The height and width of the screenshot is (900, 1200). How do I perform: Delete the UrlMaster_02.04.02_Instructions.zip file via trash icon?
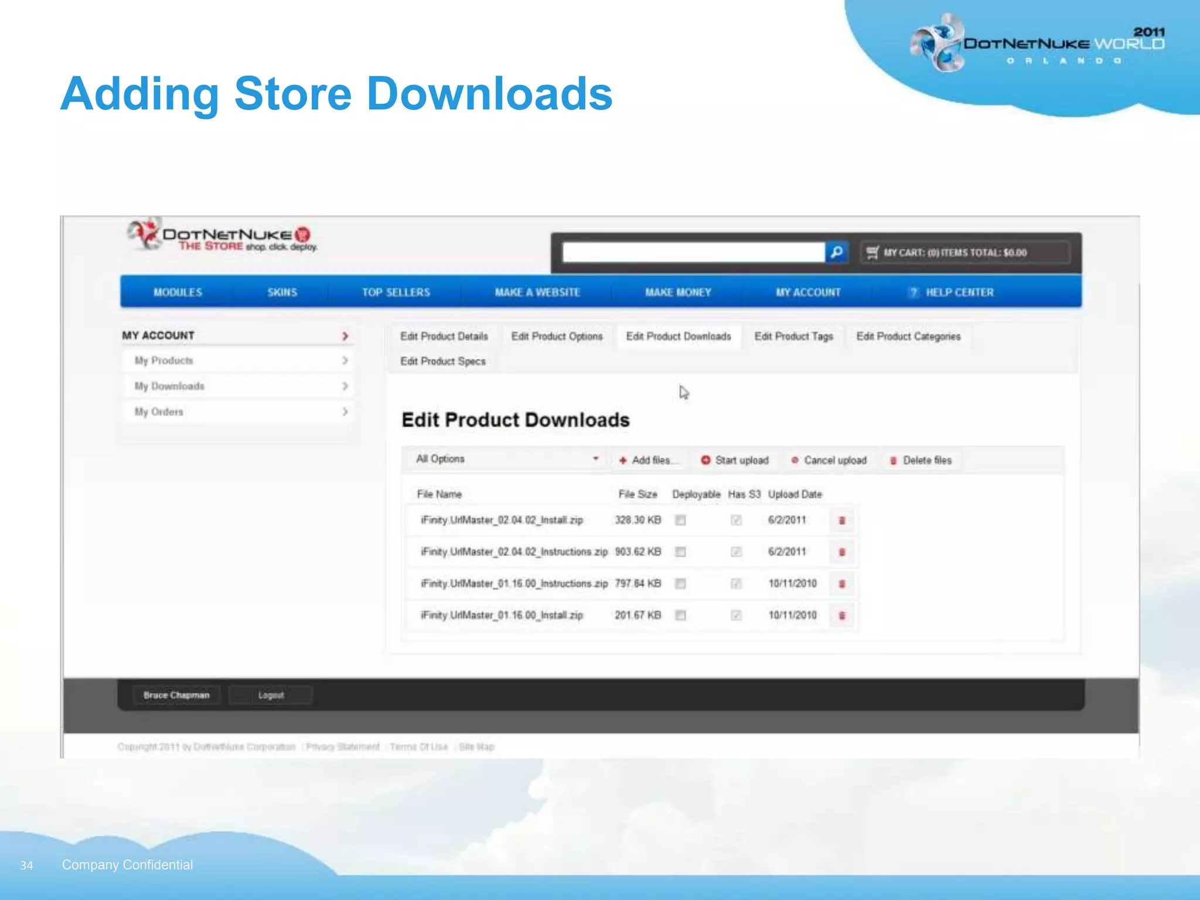(842, 552)
